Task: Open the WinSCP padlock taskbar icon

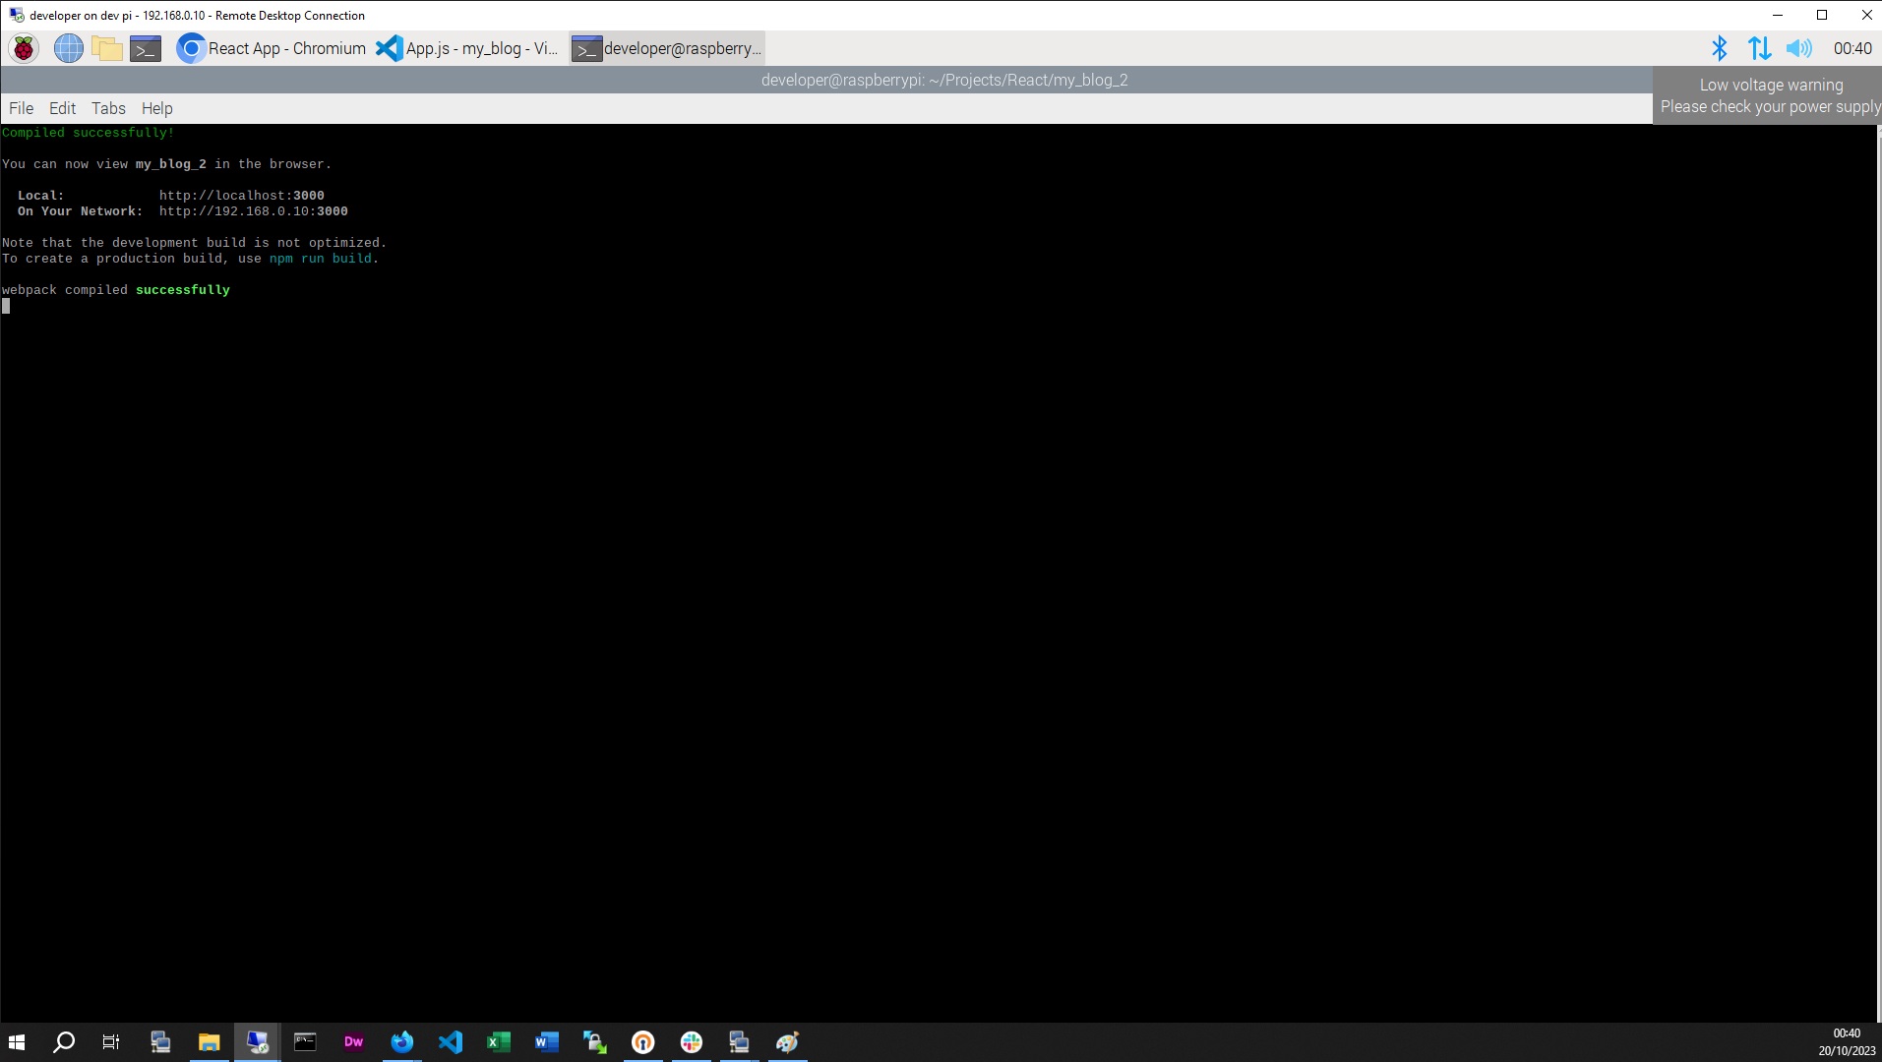Action: coord(594,1042)
